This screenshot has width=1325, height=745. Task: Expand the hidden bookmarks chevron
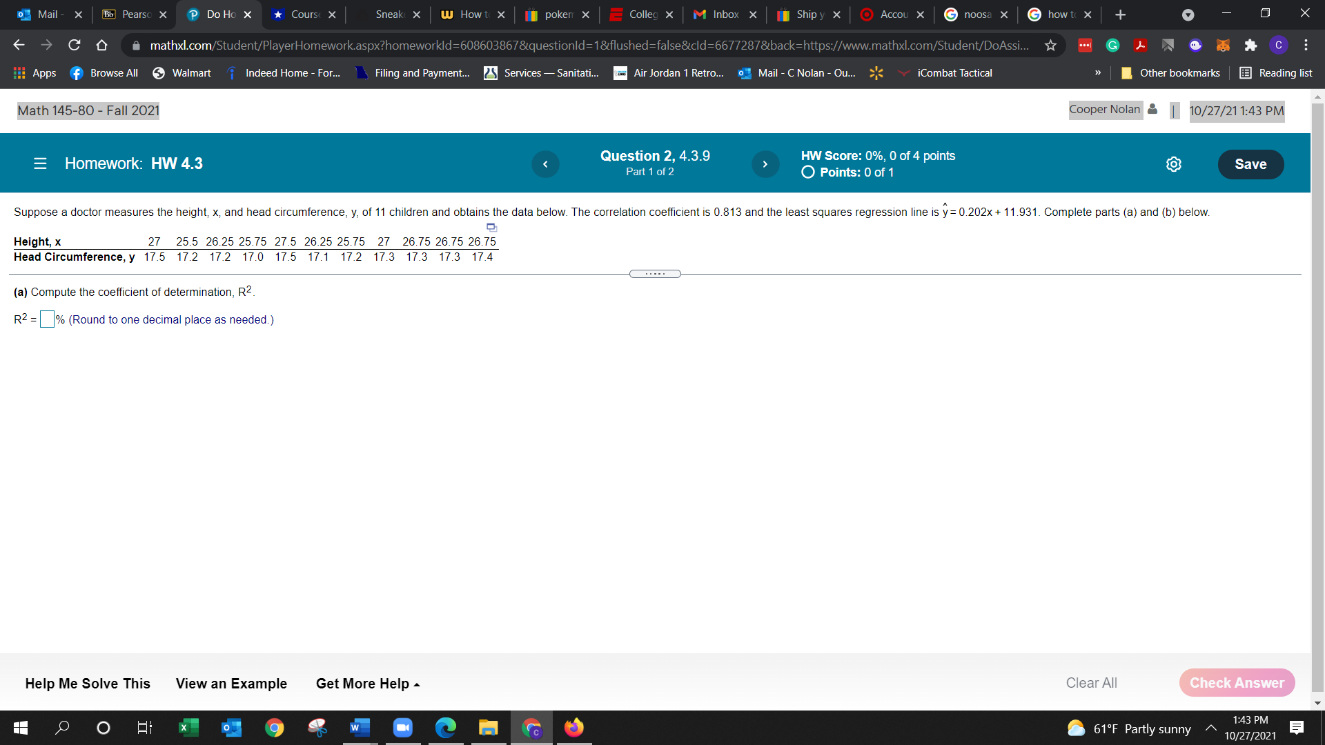point(1097,73)
